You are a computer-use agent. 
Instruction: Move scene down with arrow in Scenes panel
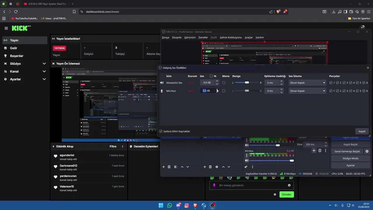(188, 167)
